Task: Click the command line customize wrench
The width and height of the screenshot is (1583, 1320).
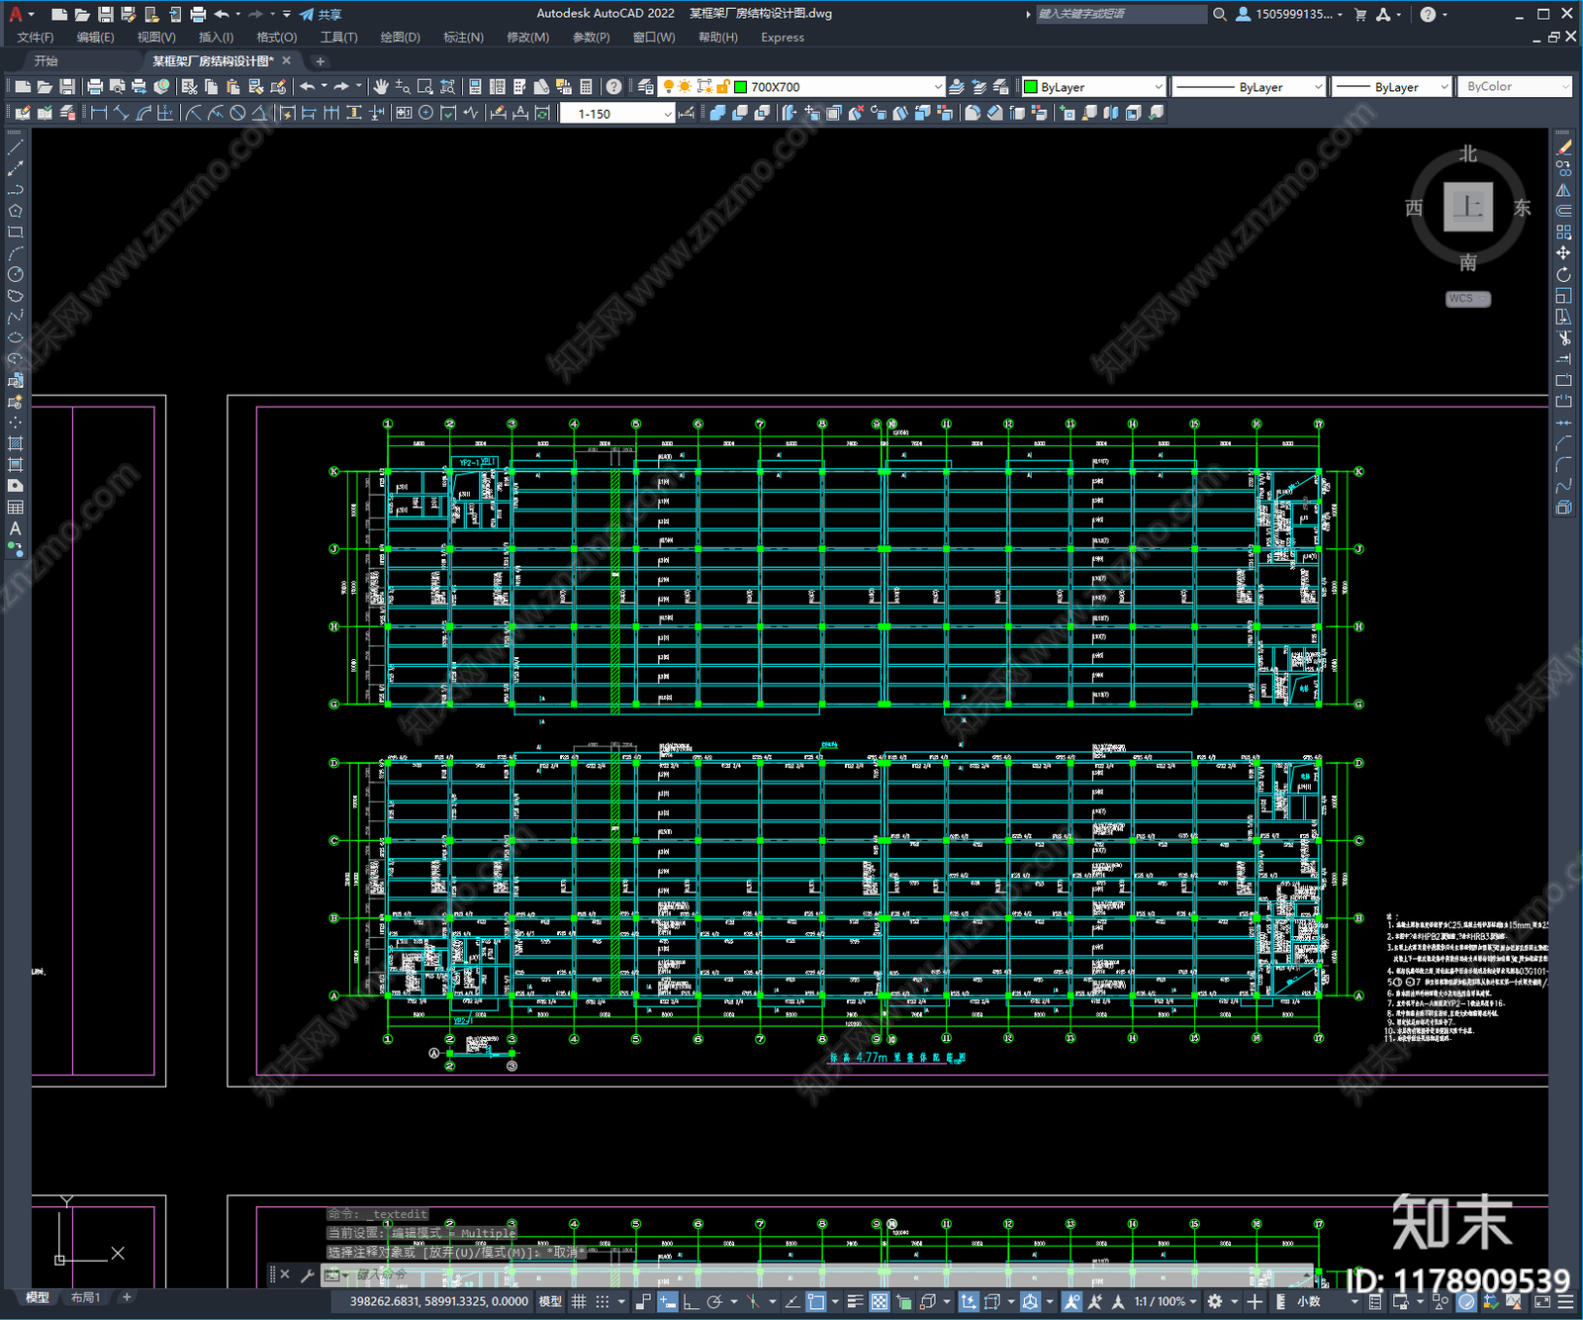Action: [x=308, y=1274]
